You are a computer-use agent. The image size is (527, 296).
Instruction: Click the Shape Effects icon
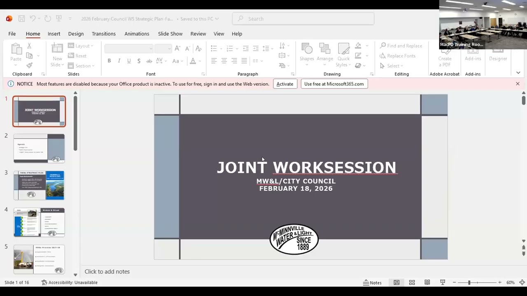[358, 65]
